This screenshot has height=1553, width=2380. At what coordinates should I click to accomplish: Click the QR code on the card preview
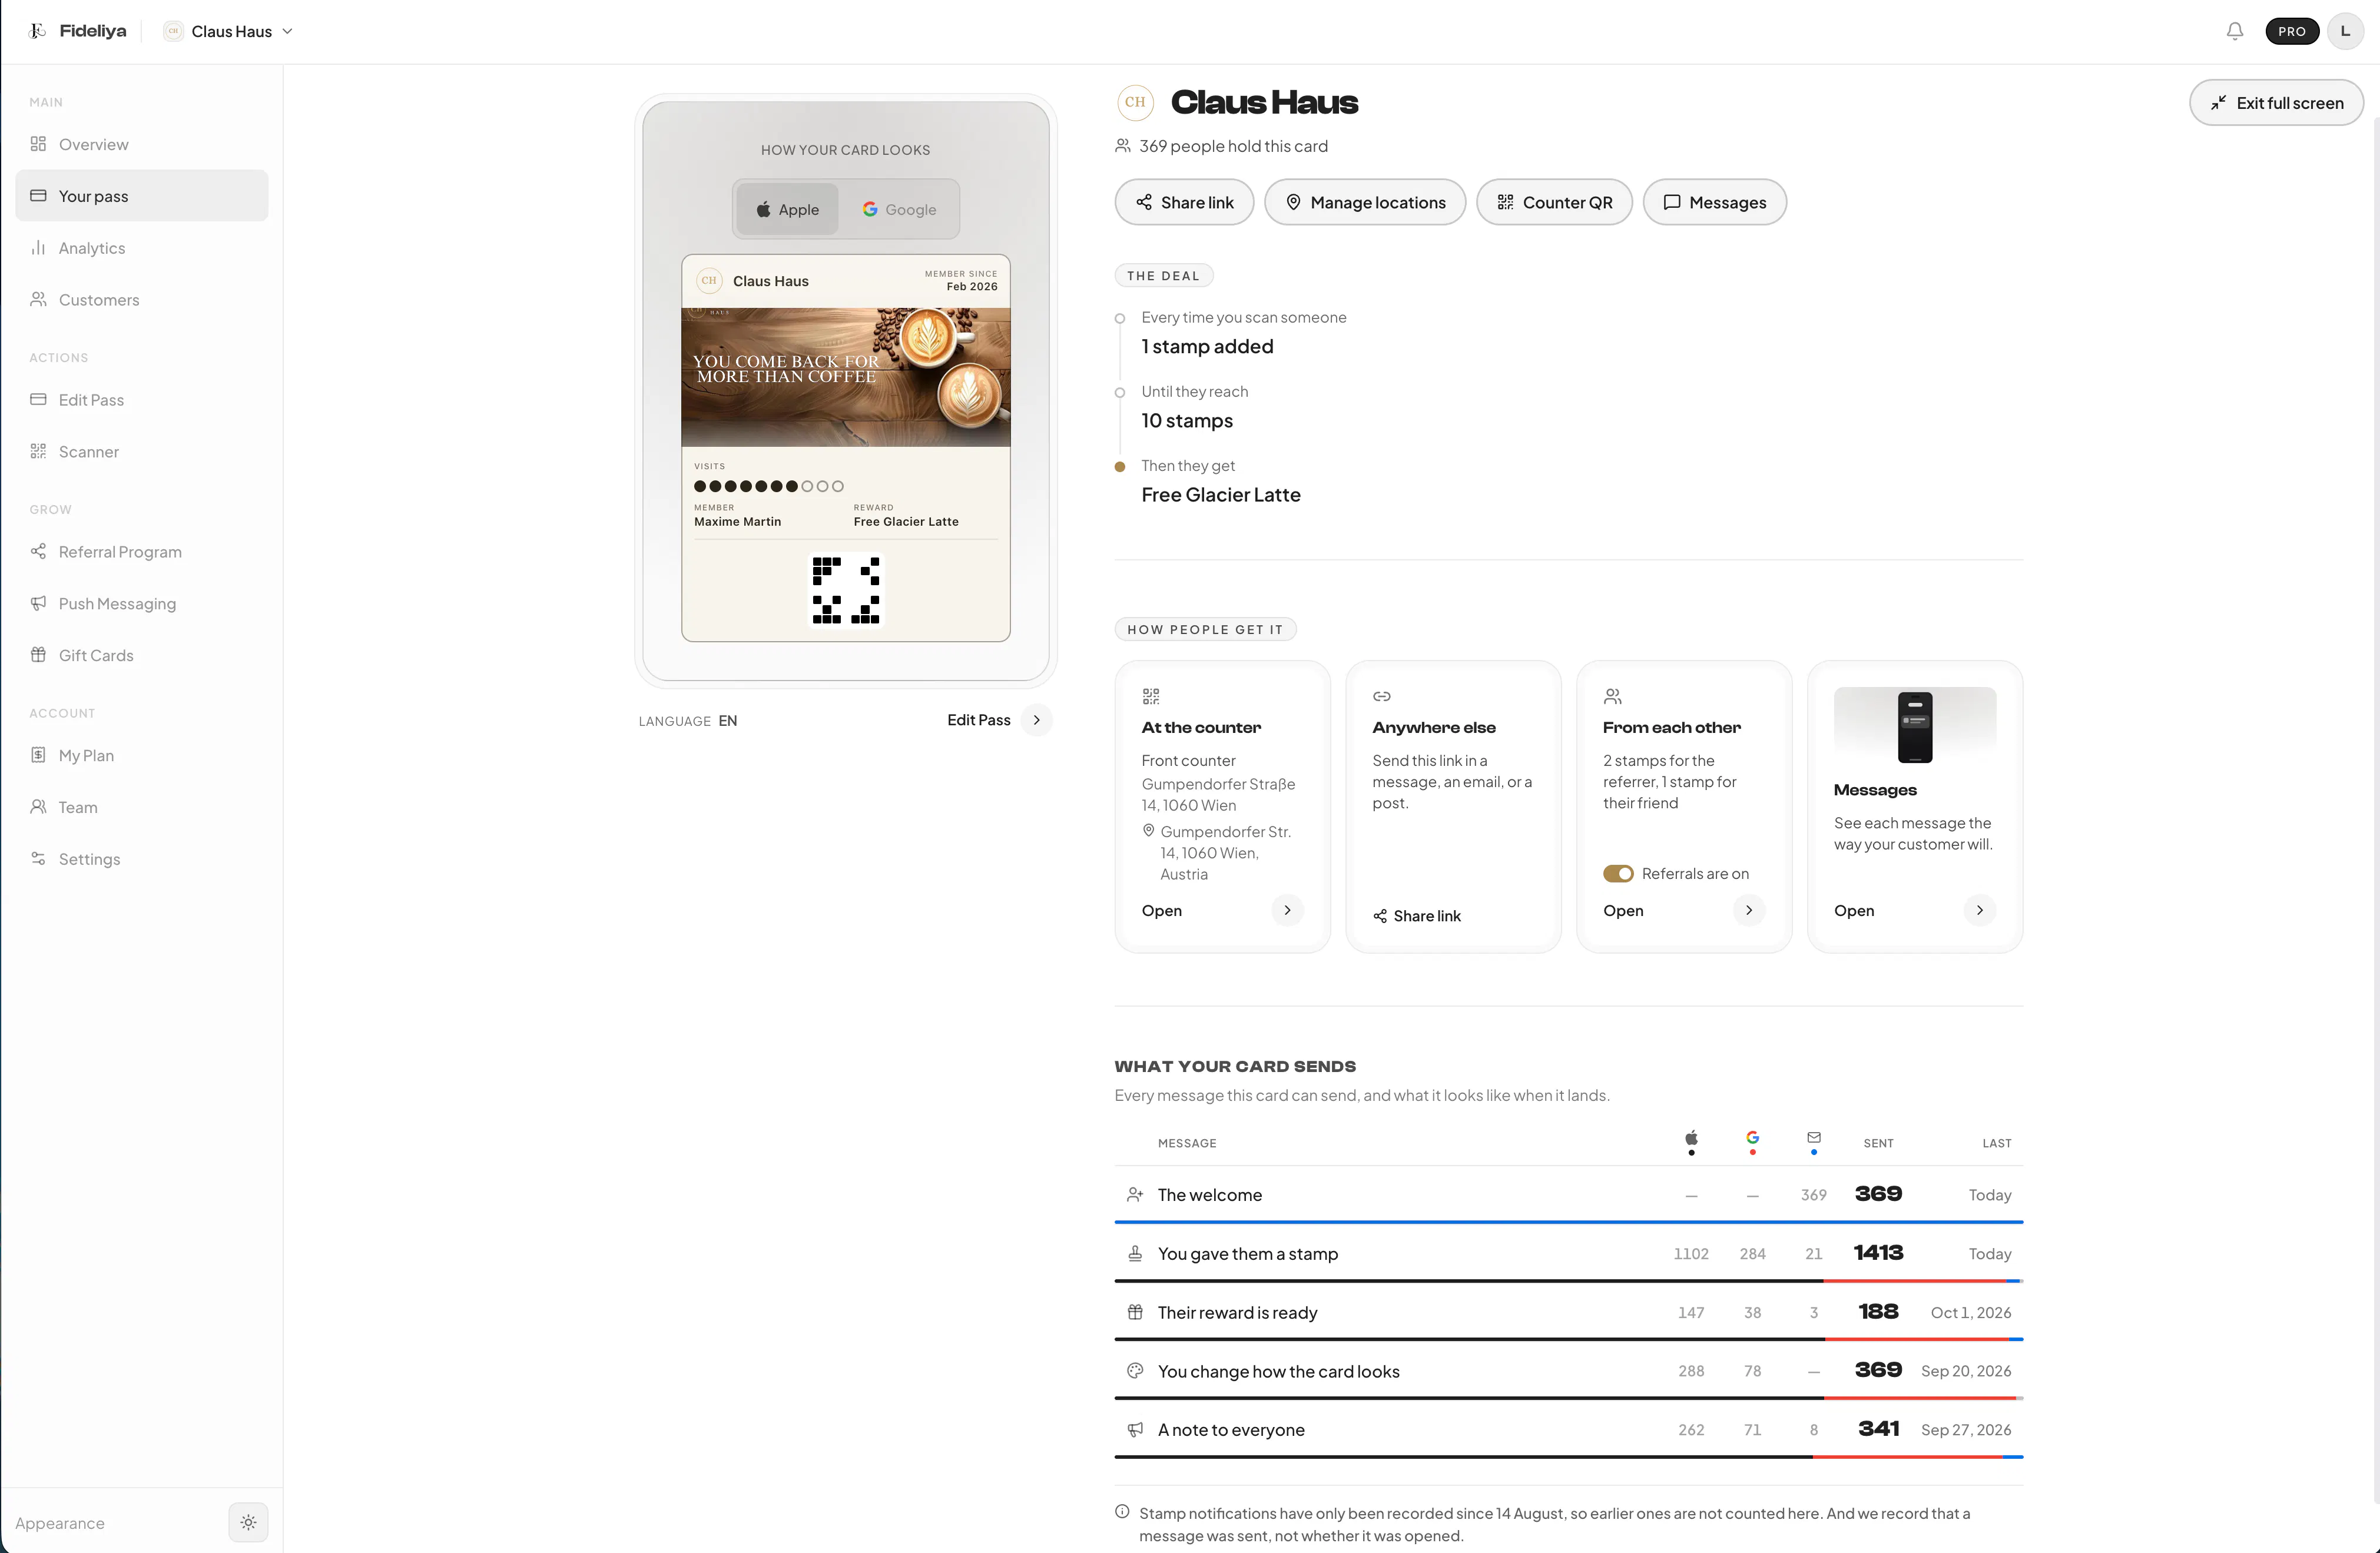[846, 590]
